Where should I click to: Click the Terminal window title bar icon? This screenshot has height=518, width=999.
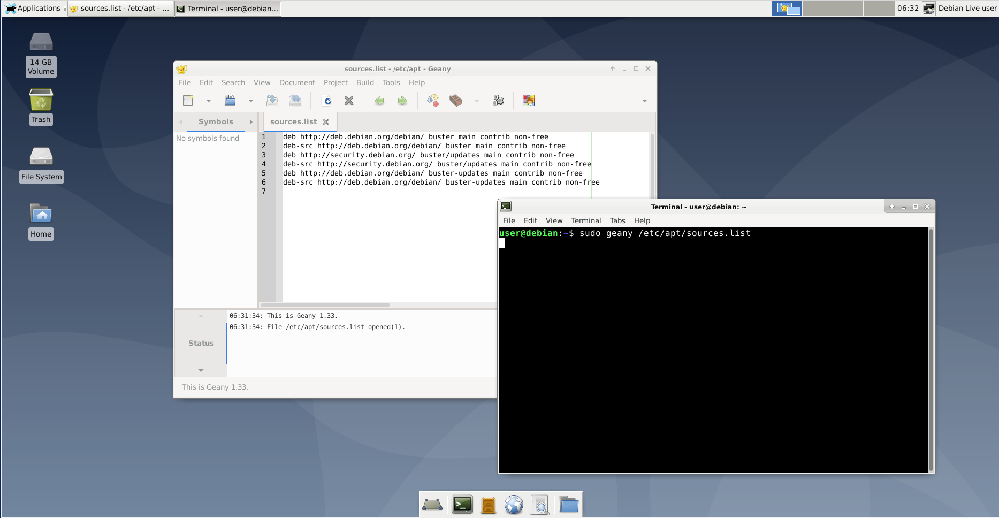click(x=506, y=207)
